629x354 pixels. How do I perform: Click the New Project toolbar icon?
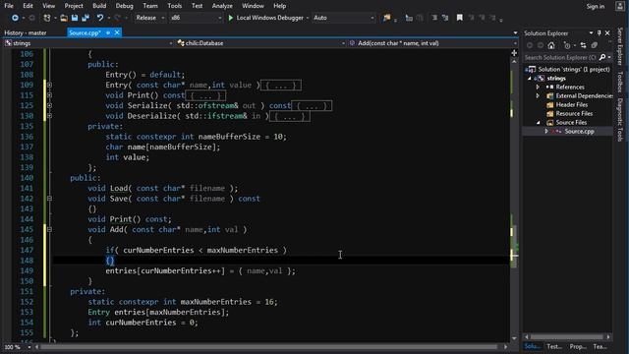click(47, 18)
